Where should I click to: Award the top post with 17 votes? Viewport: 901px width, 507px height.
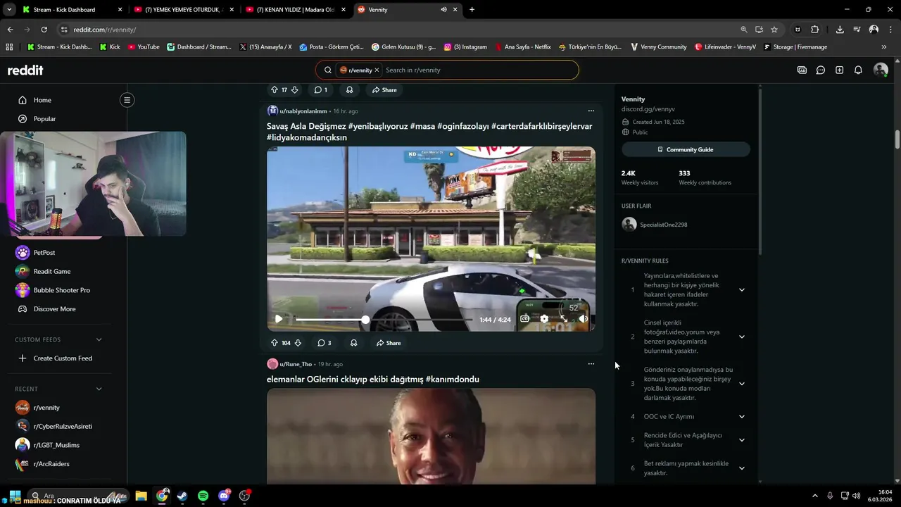click(x=349, y=90)
